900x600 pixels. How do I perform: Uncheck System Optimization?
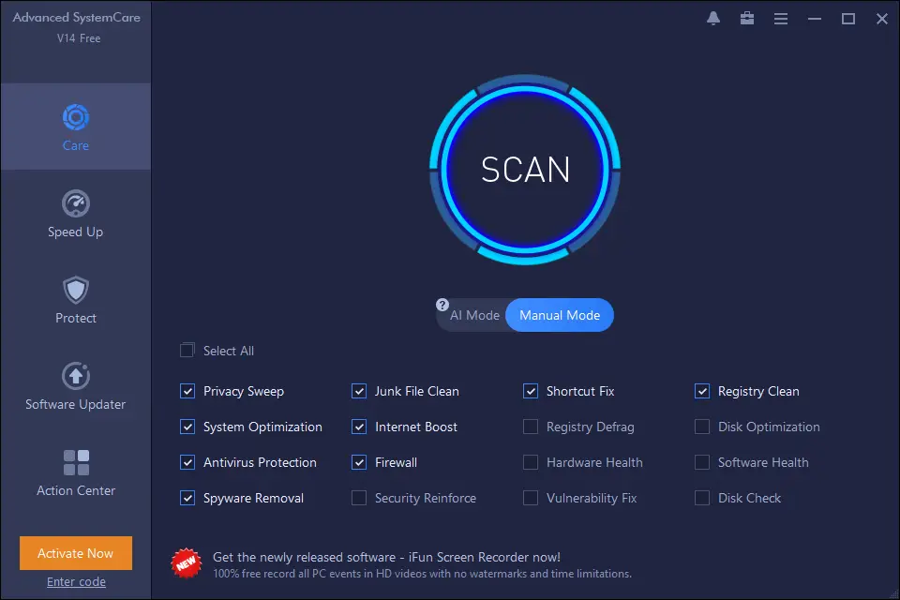(x=187, y=427)
